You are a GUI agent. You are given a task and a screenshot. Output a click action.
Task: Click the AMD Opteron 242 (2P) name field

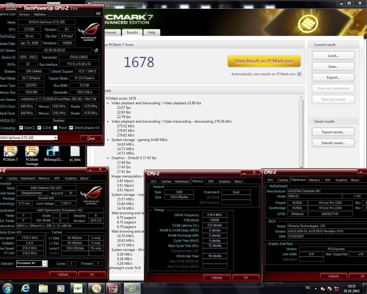46,188
